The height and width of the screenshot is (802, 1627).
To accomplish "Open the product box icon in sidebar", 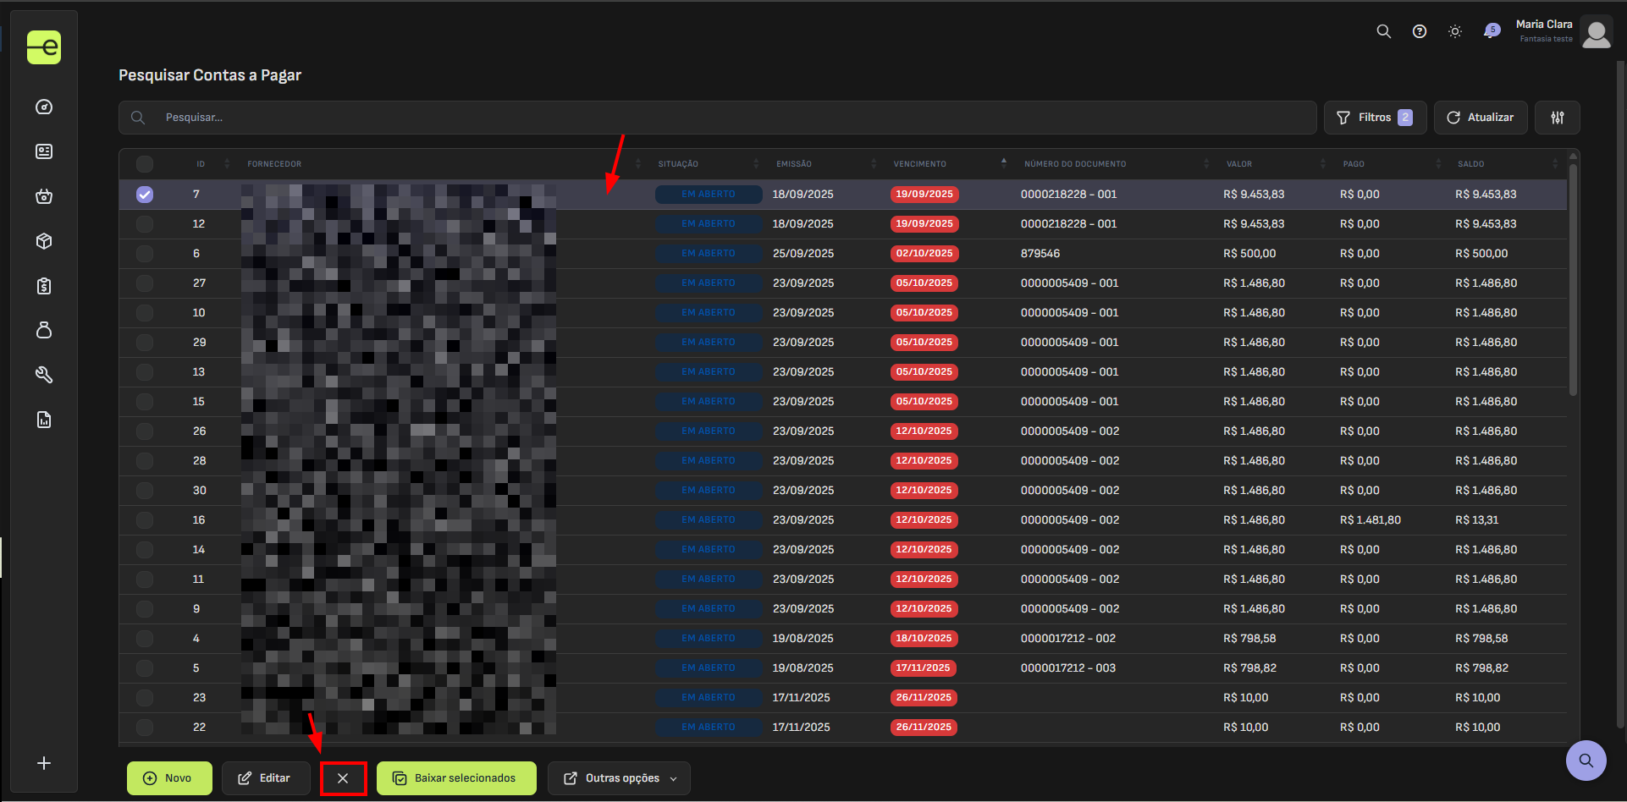I will click(x=44, y=241).
